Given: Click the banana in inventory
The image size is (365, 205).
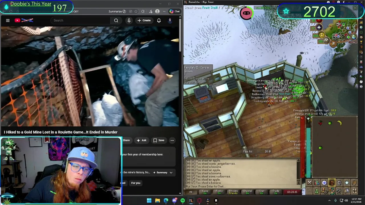Looking at the screenshot, I should [x=339, y=123].
